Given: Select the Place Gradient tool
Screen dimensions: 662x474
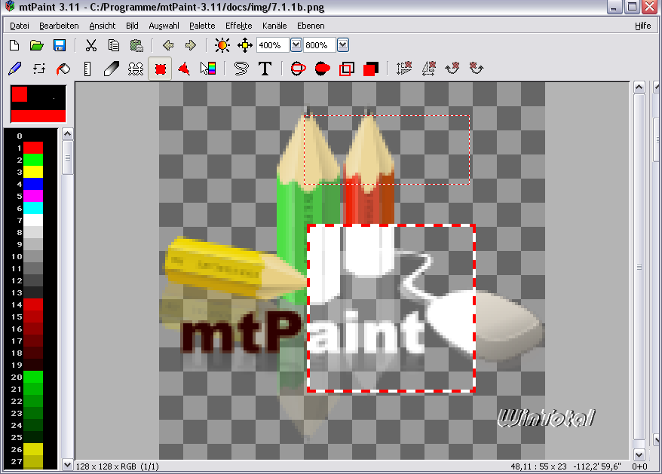Looking at the screenshot, I should point(208,69).
